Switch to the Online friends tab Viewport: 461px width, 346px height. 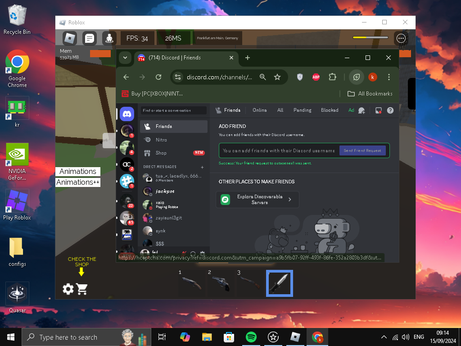click(x=260, y=110)
